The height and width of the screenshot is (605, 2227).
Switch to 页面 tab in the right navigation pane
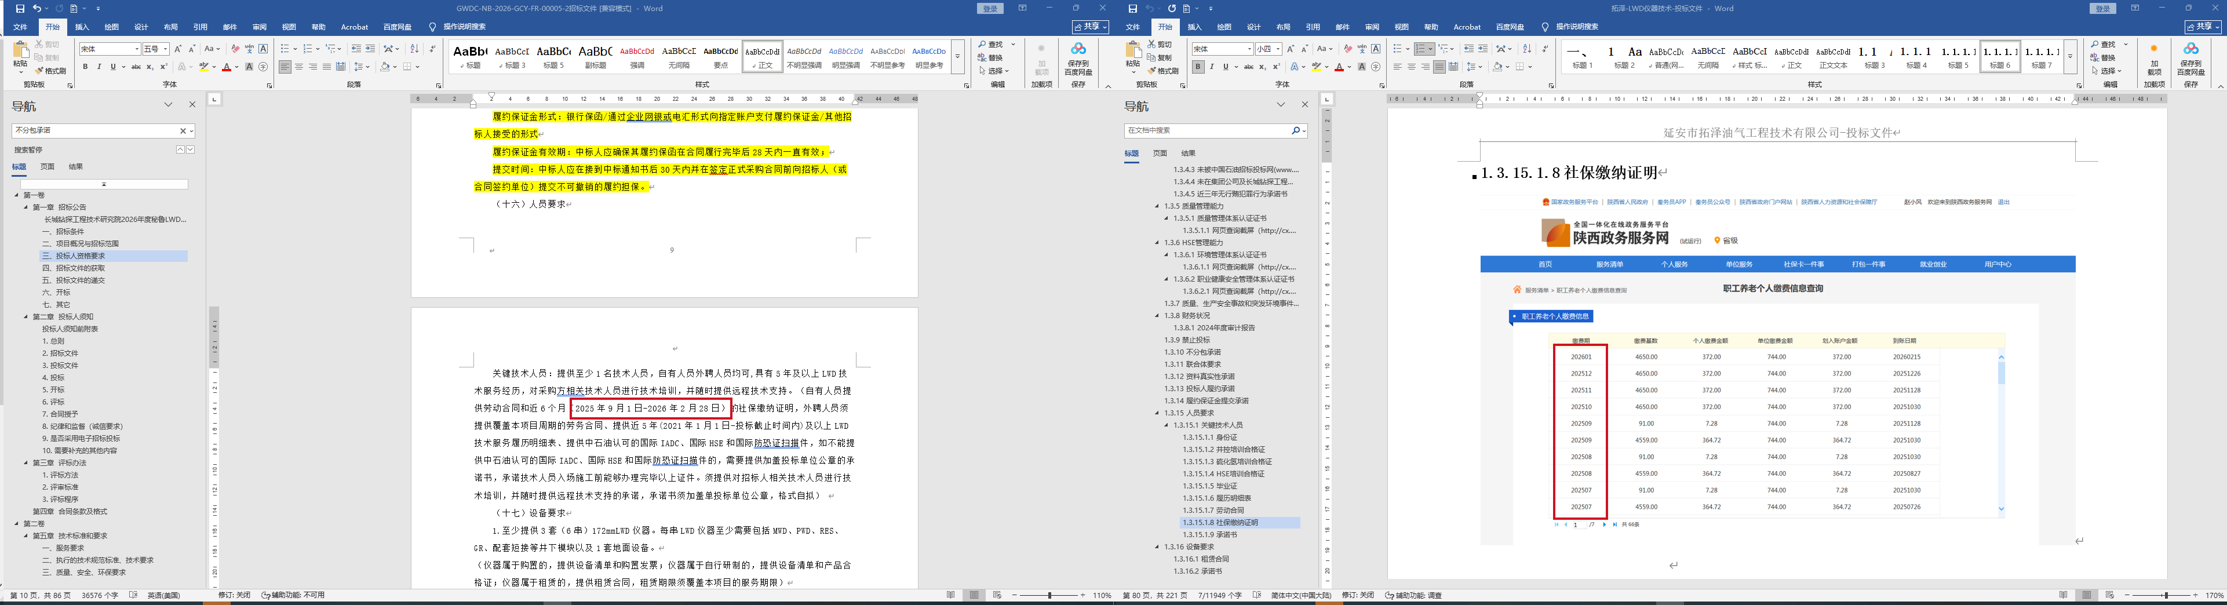point(1160,153)
